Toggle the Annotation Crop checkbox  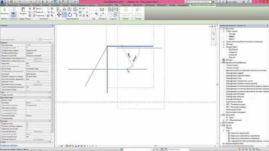[x=27, y=129]
